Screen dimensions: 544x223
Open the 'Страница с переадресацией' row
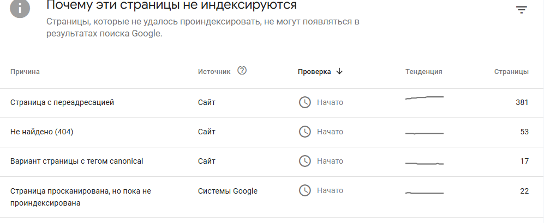point(272,103)
